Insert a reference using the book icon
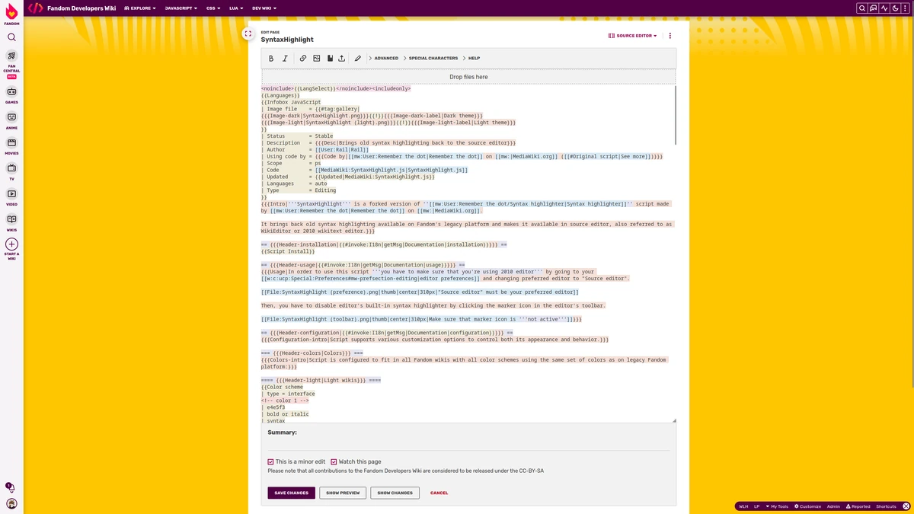This screenshot has height=514, width=914. click(x=330, y=58)
